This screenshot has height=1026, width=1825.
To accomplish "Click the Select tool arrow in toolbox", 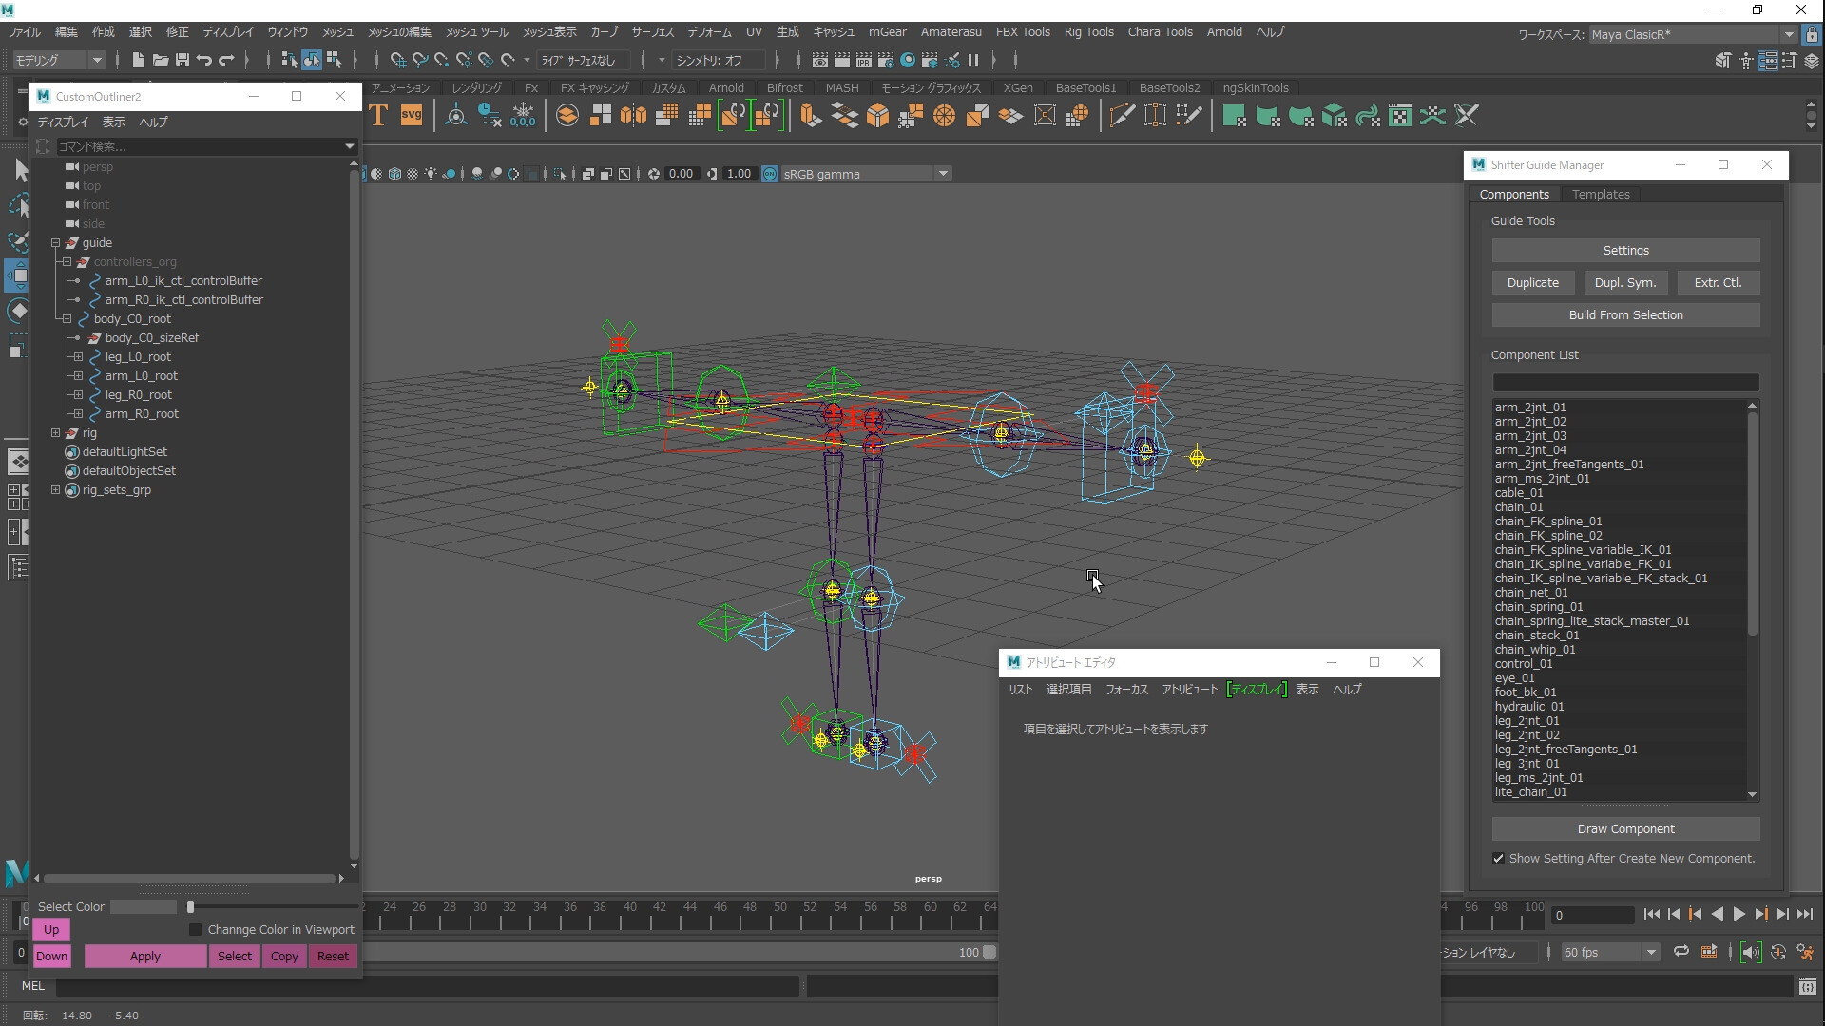I will tap(19, 171).
